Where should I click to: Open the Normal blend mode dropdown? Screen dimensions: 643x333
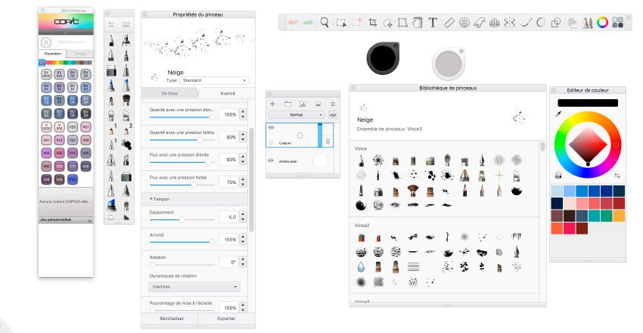click(297, 115)
